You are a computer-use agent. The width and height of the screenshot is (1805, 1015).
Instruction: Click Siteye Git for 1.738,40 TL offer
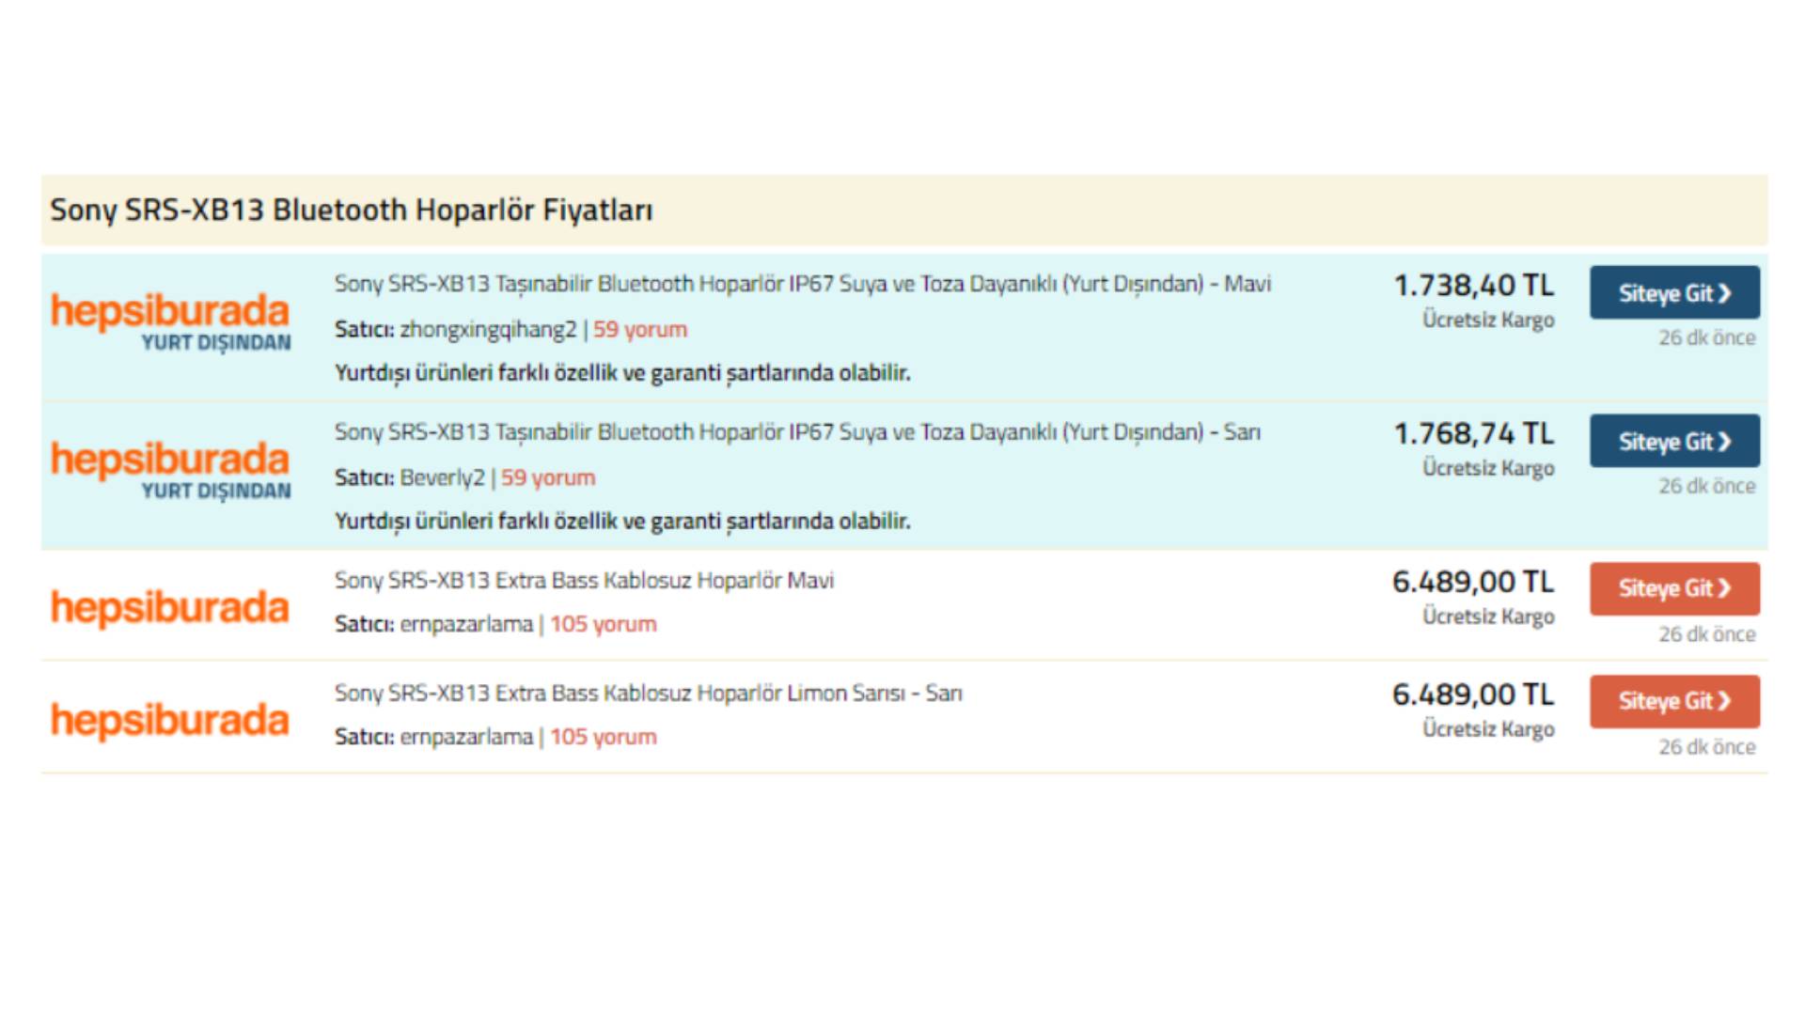[x=1674, y=292]
